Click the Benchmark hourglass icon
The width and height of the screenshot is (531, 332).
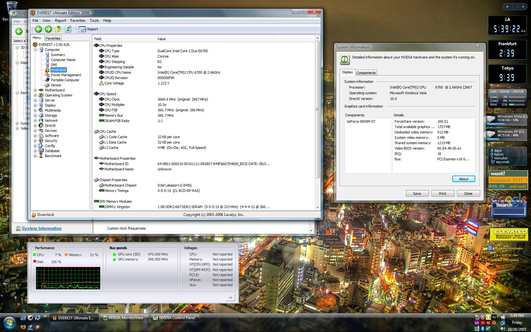41,156
